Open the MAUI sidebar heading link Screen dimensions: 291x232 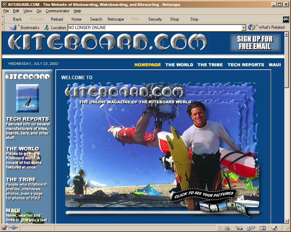click(x=13, y=211)
